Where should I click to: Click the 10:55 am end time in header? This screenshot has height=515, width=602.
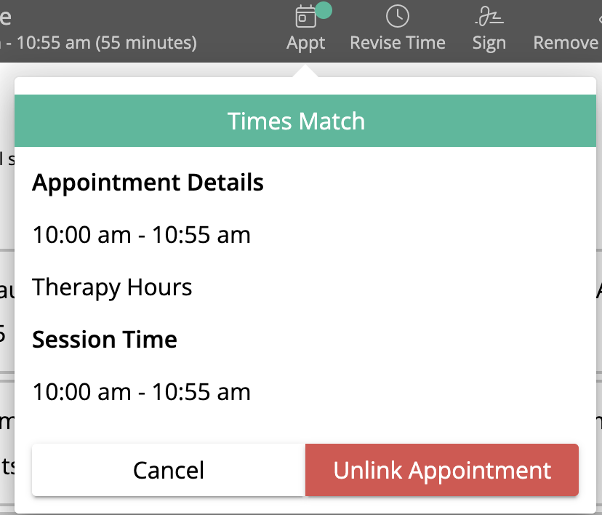(x=53, y=43)
